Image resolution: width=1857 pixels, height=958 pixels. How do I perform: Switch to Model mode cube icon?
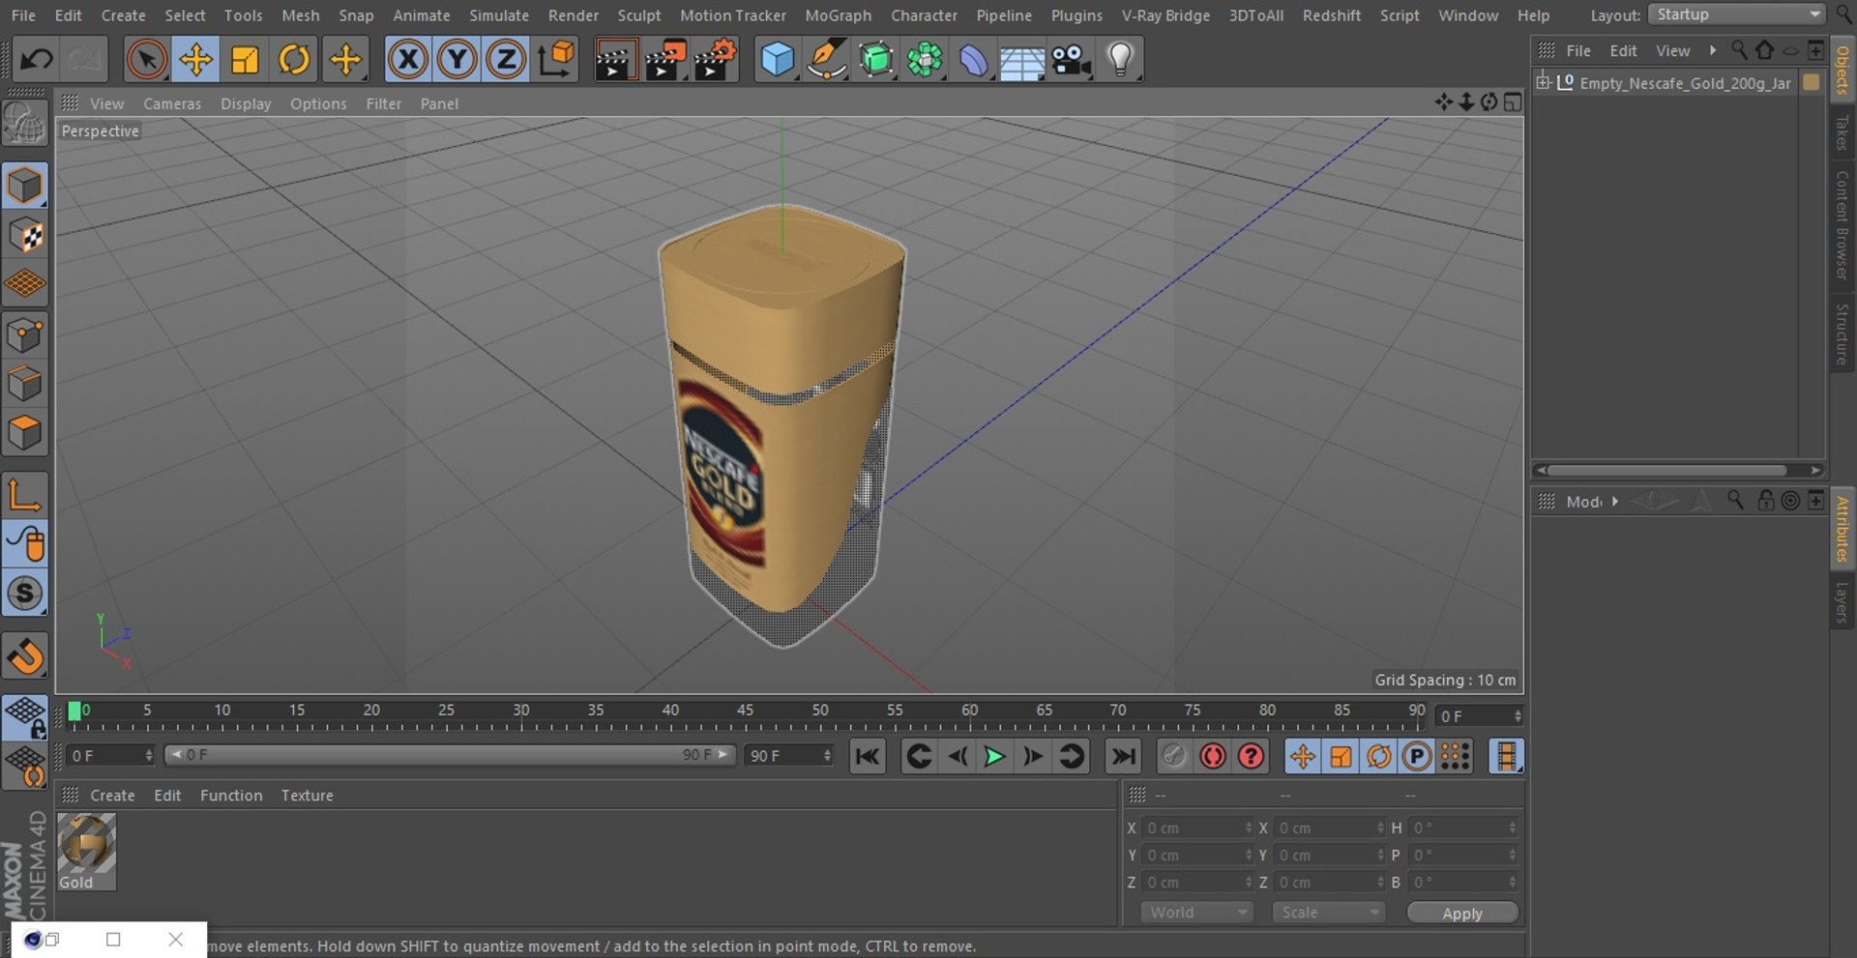(x=25, y=186)
